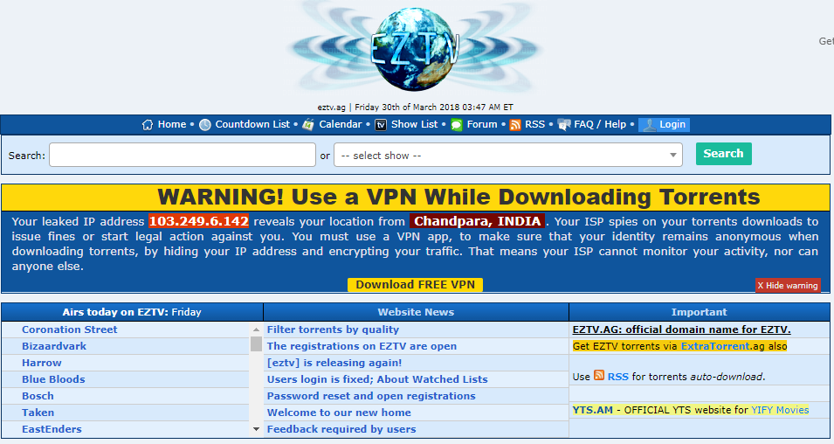Open the YTS.AM link
The width and height of the screenshot is (834, 444).
[592, 409]
